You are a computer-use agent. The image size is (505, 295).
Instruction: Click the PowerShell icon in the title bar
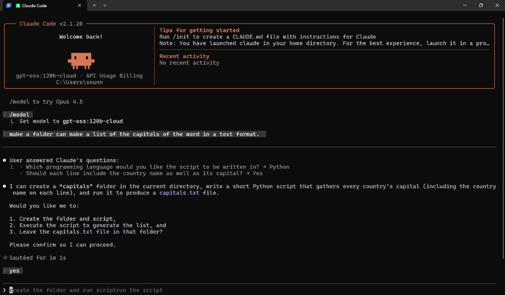[x=9, y=5]
